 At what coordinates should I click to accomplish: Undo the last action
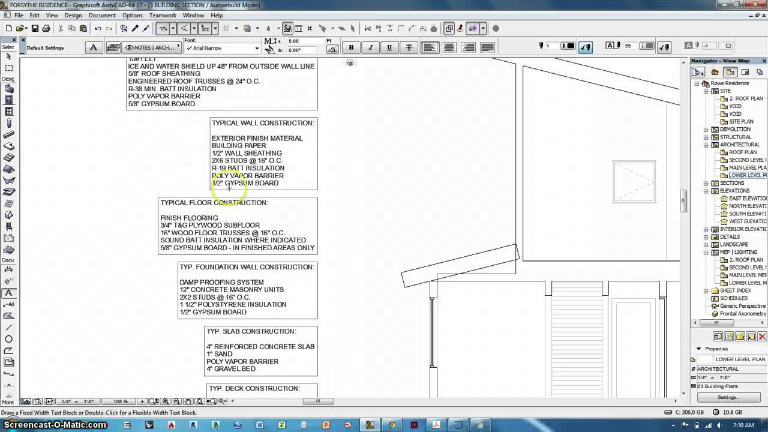[x=98, y=28]
